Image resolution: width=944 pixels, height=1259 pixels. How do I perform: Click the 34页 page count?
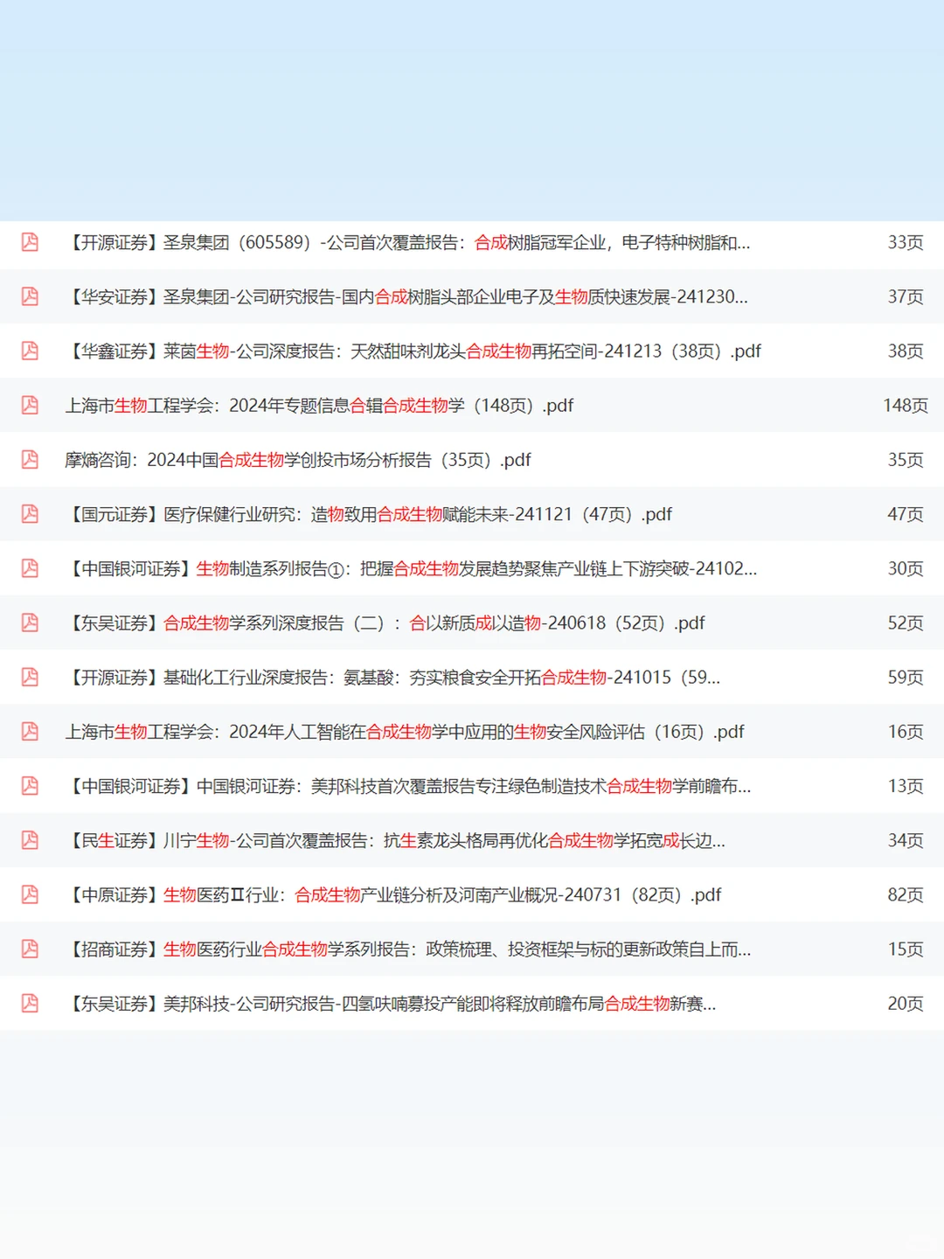906,840
